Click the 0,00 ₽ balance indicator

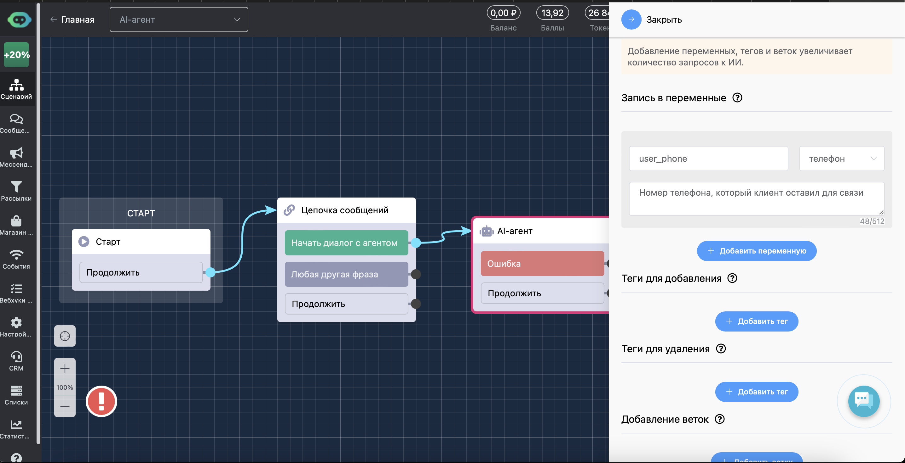pyautogui.click(x=504, y=13)
